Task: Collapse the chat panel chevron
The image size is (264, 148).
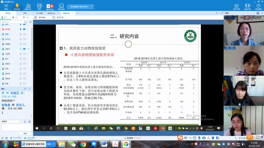Action: [30, 89]
